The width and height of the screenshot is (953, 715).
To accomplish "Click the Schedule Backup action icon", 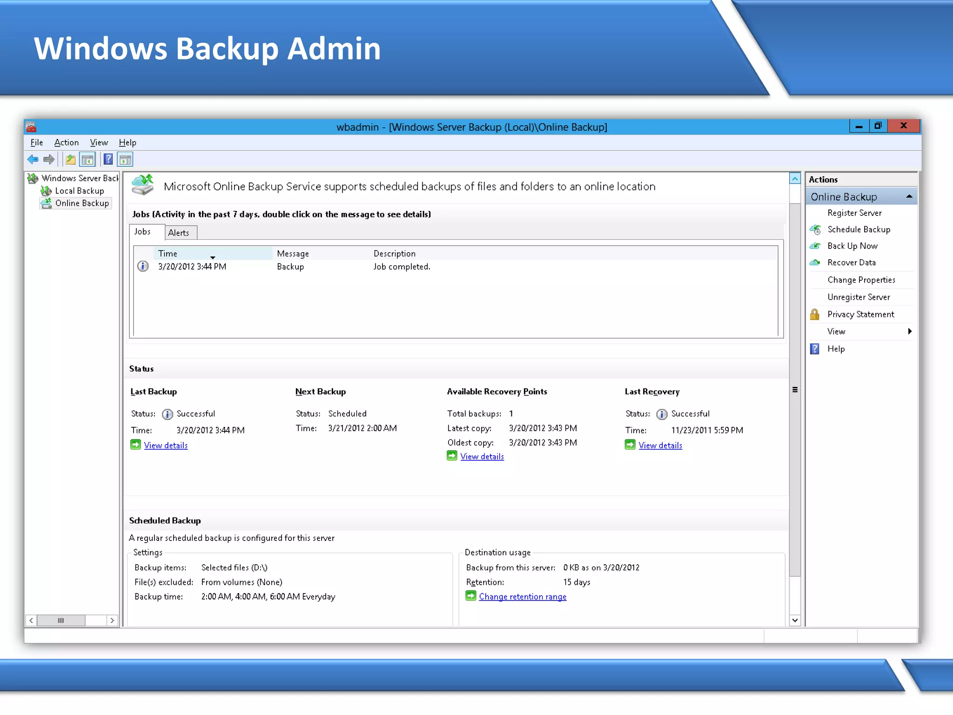I will coord(815,229).
